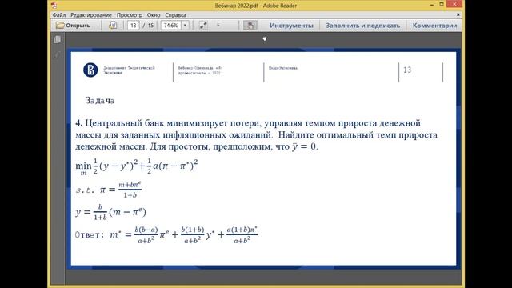The width and height of the screenshot is (512, 288).
Task: Open the Просмотр menu
Action: click(130, 15)
